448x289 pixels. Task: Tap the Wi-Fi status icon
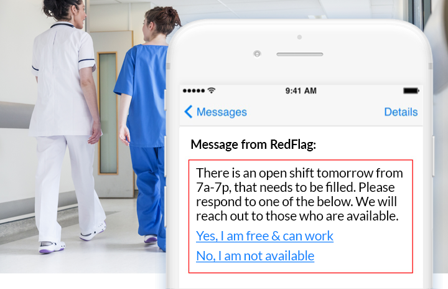212,90
